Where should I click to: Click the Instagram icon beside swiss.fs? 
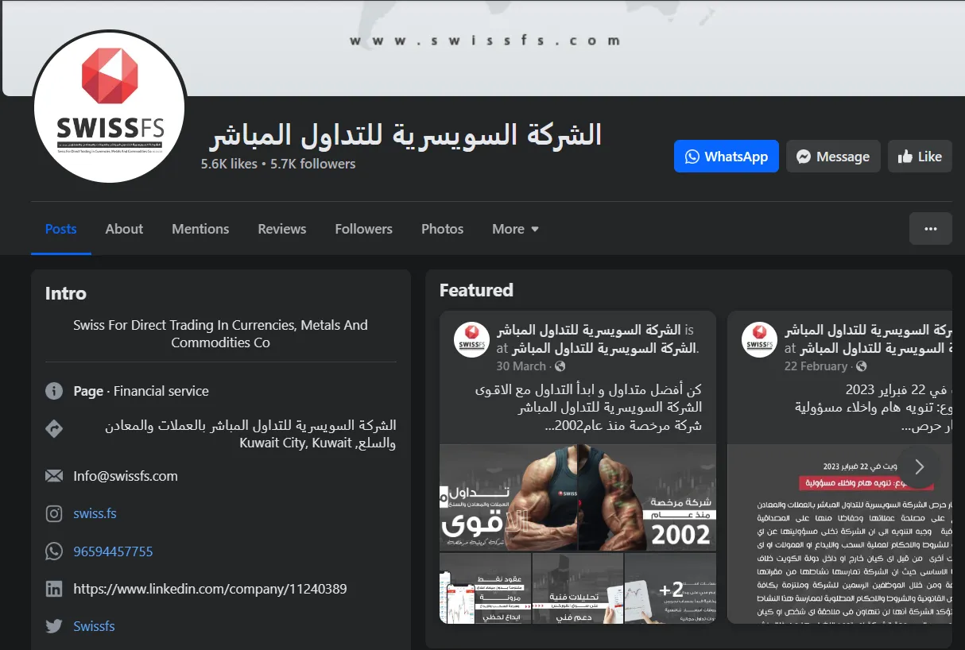[54, 513]
